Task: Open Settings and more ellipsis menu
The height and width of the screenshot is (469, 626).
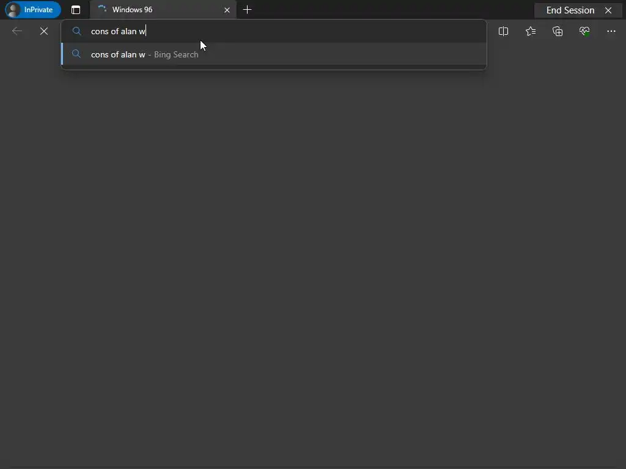Action: (611, 31)
